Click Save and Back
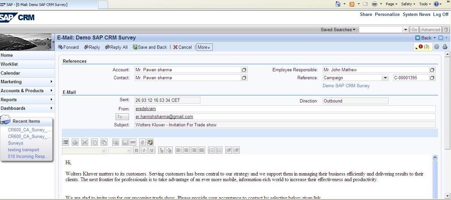The width and height of the screenshot is (451, 200). click(150, 47)
